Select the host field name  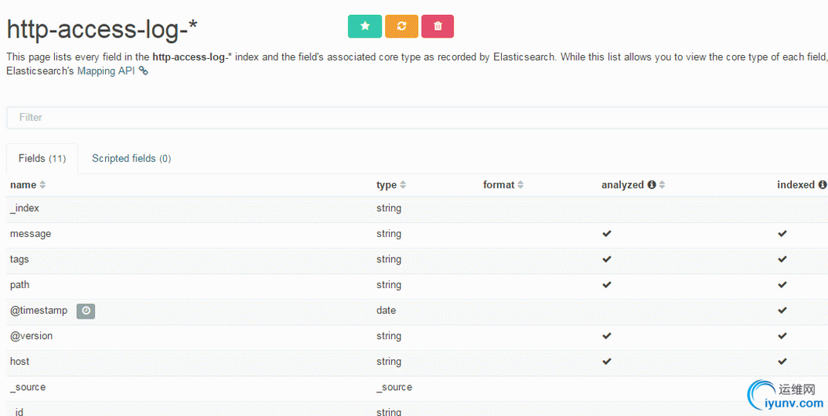coord(20,362)
